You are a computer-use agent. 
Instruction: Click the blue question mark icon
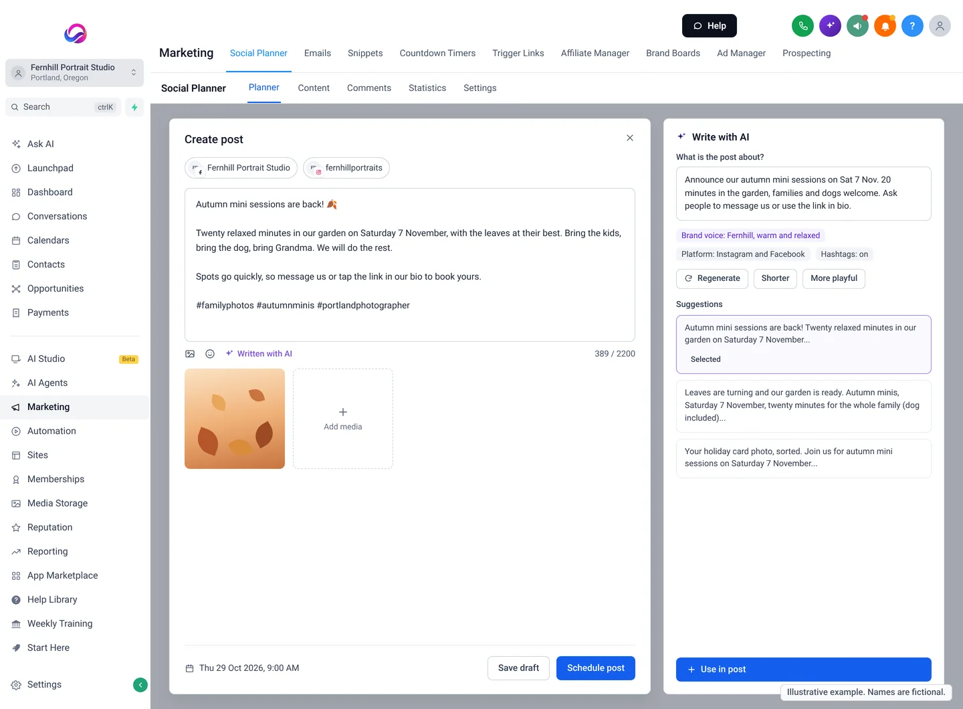[912, 26]
